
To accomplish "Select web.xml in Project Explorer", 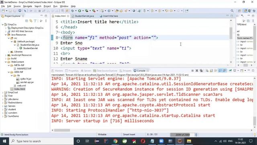I will click(x=21, y=86).
